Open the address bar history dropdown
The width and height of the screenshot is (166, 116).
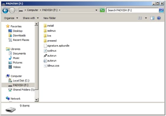[96, 10]
